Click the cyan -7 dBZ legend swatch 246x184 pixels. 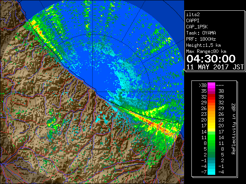[211, 172]
